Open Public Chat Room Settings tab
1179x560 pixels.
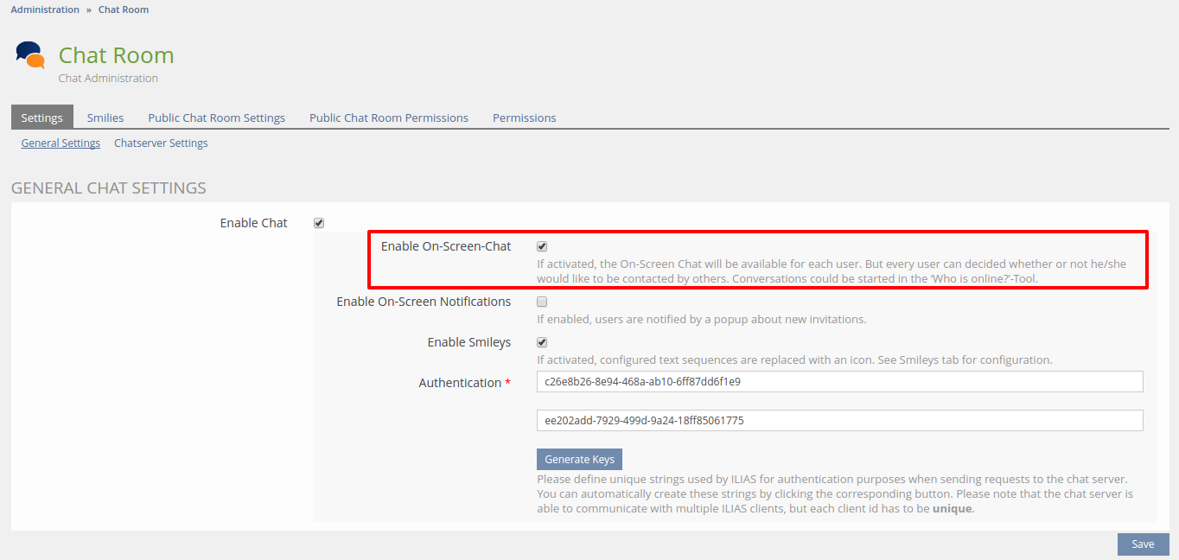click(216, 118)
